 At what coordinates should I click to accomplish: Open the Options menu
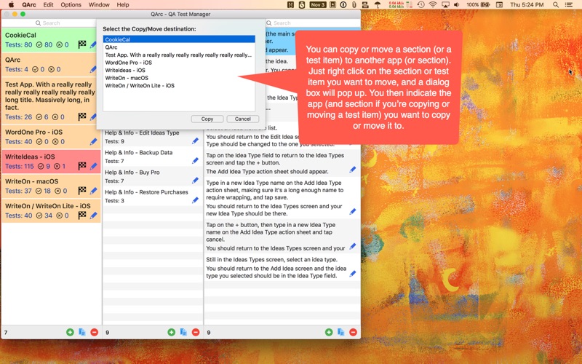point(71,5)
